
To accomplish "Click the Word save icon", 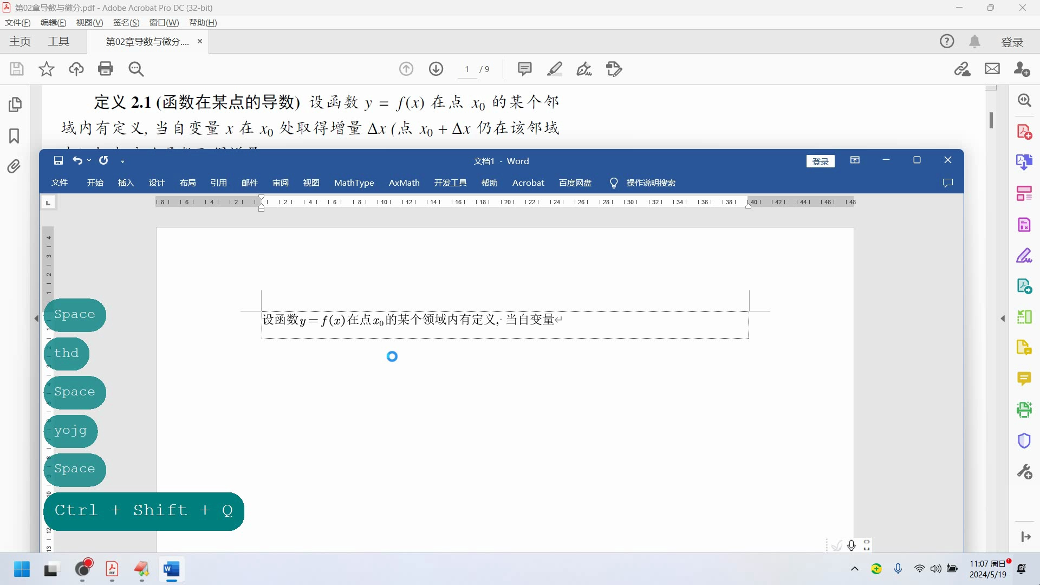I will tap(58, 160).
